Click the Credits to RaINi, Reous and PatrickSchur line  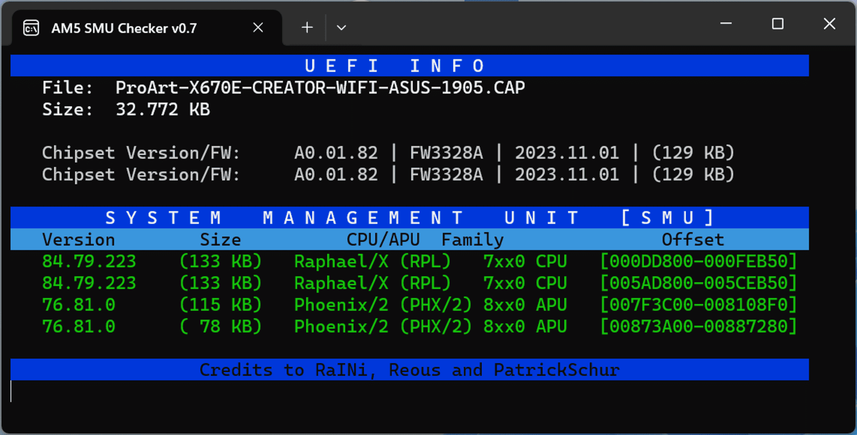(x=409, y=370)
